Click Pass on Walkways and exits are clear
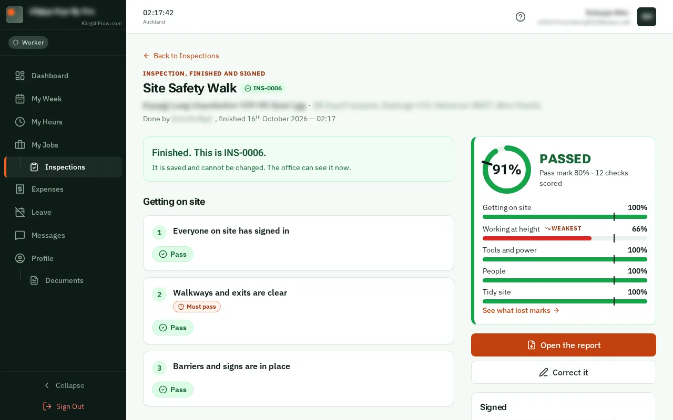Image resolution: width=673 pixels, height=420 pixels. point(173,328)
